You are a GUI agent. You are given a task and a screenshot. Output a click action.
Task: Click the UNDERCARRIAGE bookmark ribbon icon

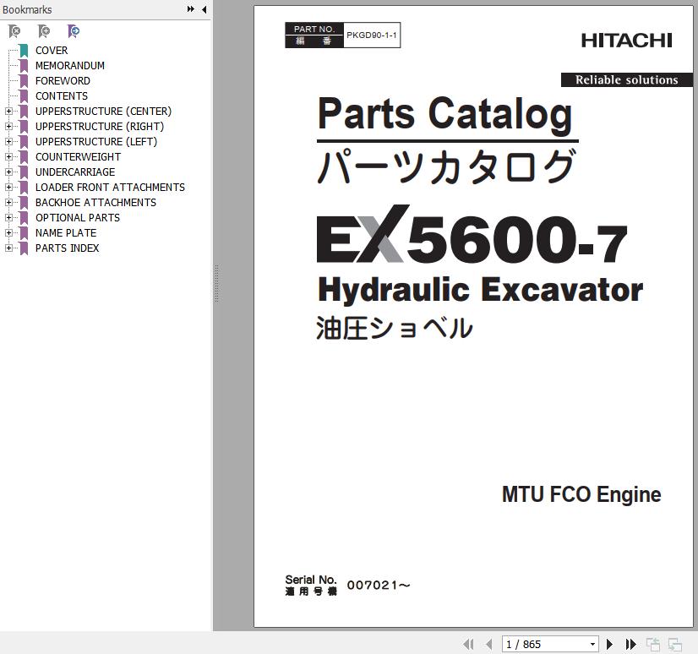(24, 172)
